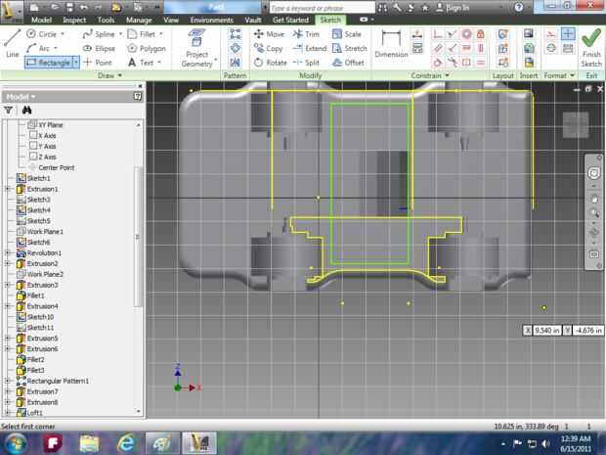606x455 pixels.
Task: Expand the Format panel dropdown
Action: 573,75
